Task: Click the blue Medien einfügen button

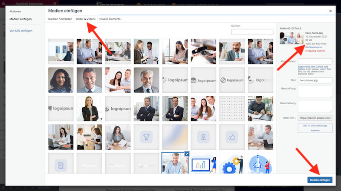Action: (320, 180)
